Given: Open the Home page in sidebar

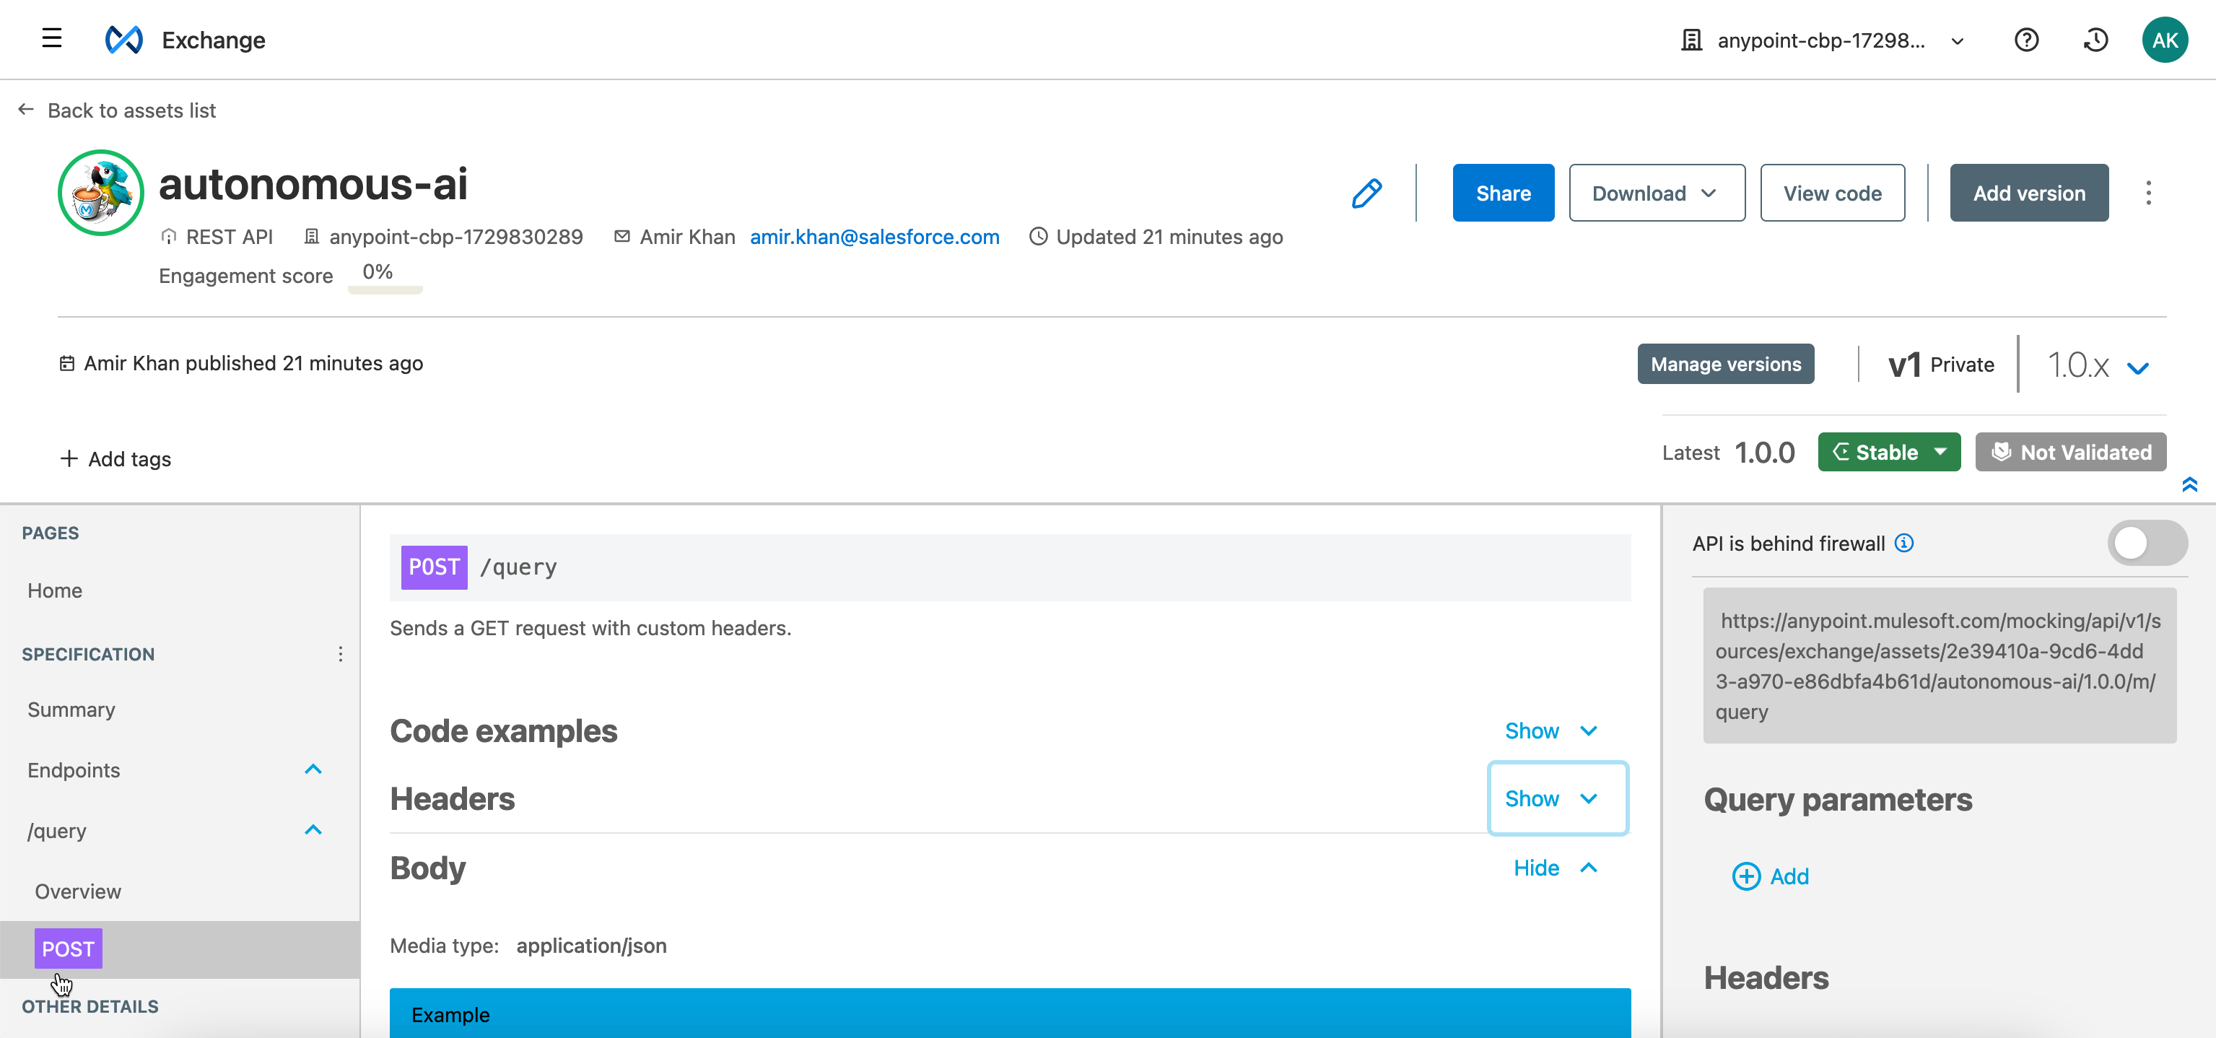Looking at the screenshot, I should [x=55, y=590].
